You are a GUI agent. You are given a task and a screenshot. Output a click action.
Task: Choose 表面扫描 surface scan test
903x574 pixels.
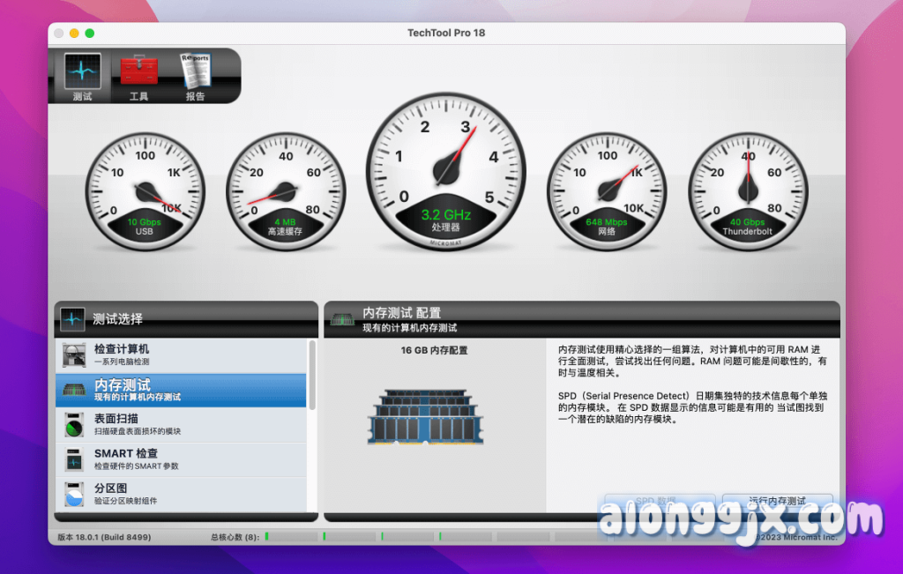181,424
